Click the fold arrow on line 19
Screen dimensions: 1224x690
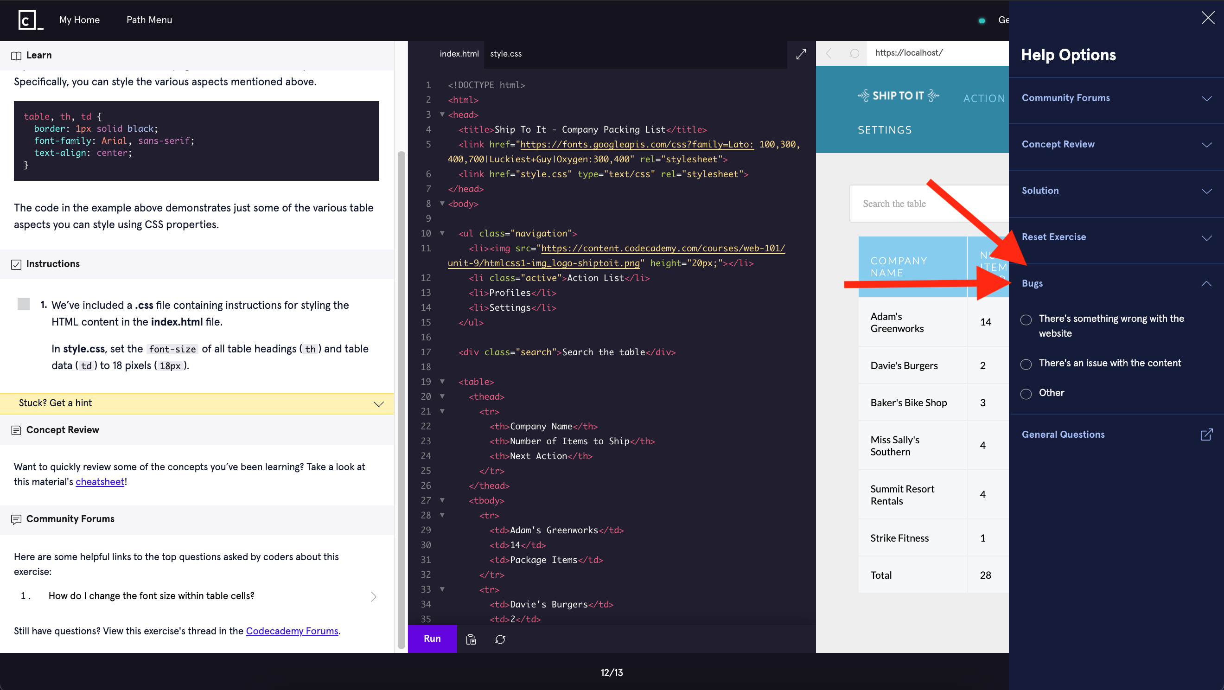tap(442, 382)
